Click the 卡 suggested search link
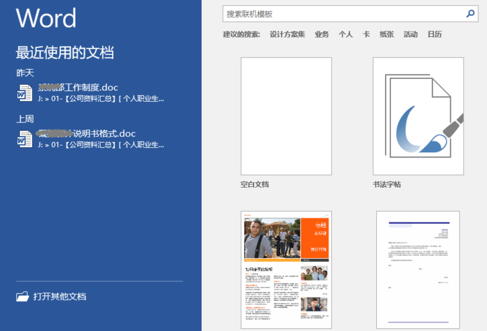This screenshot has width=487, height=331. click(366, 34)
